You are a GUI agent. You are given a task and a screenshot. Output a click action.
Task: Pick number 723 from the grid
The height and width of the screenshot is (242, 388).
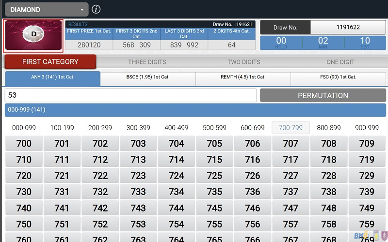click(x=138, y=176)
